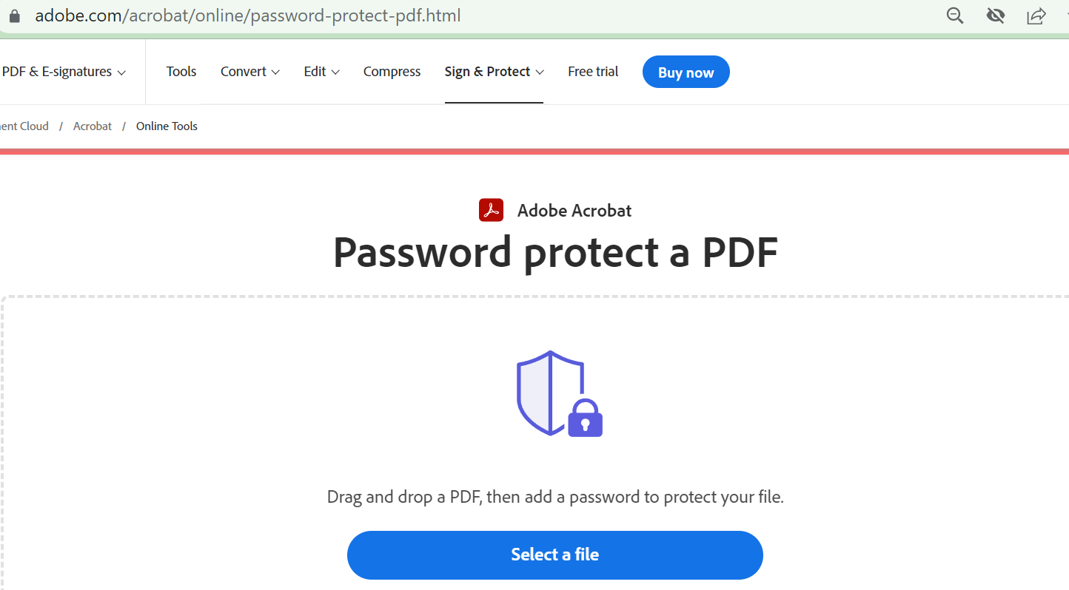Open the Sign & Protect dropdown
The width and height of the screenshot is (1069, 590).
tap(494, 72)
